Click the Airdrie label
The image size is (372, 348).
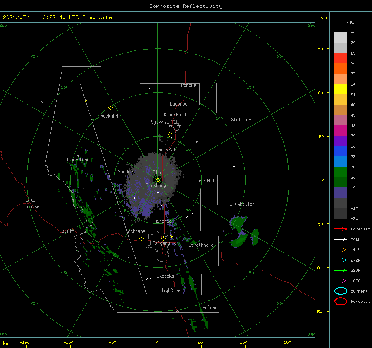163,221
